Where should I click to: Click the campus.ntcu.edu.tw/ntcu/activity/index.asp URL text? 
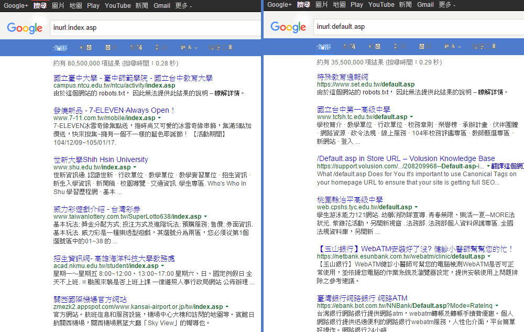tap(114, 85)
